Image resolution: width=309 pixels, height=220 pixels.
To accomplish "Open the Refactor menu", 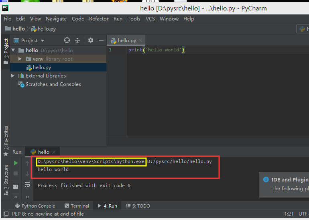I will (99, 19).
